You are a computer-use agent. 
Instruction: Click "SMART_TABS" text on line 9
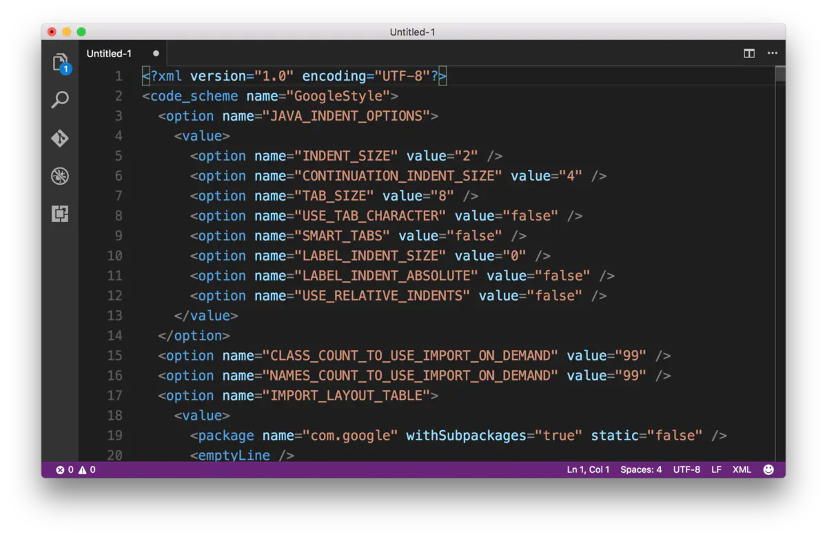343,236
